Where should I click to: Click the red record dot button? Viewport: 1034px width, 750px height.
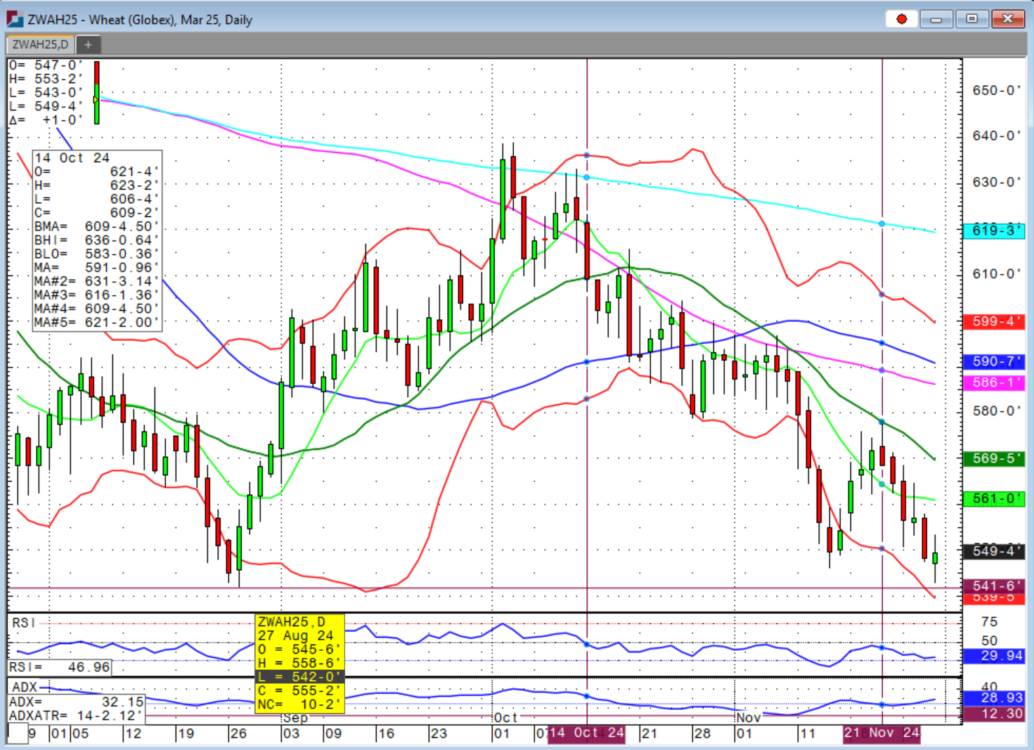coord(901,19)
